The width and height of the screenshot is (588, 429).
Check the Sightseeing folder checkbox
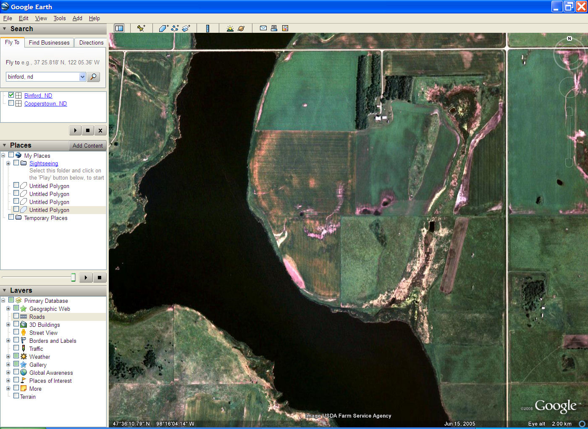pos(16,163)
